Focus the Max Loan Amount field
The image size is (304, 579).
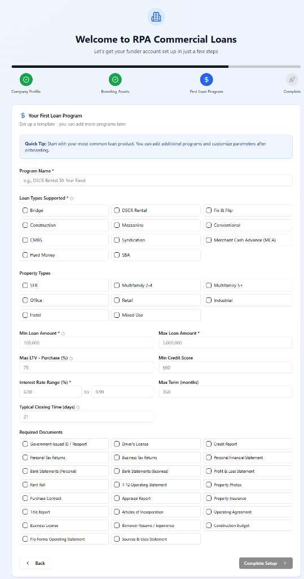coord(226,343)
